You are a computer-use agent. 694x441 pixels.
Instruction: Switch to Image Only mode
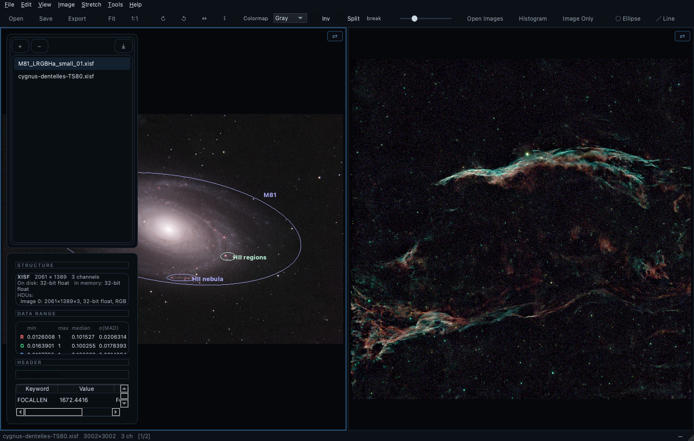[578, 19]
